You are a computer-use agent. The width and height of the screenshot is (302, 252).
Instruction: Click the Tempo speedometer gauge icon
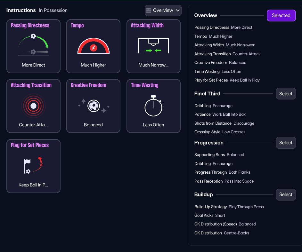click(94, 46)
